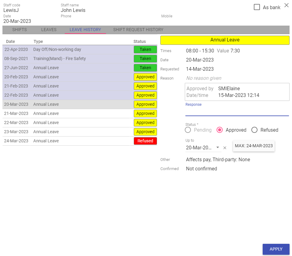Screen dimensions: 292x256
Task: Open the Leaves tab
Action: pyautogui.click(x=49, y=30)
